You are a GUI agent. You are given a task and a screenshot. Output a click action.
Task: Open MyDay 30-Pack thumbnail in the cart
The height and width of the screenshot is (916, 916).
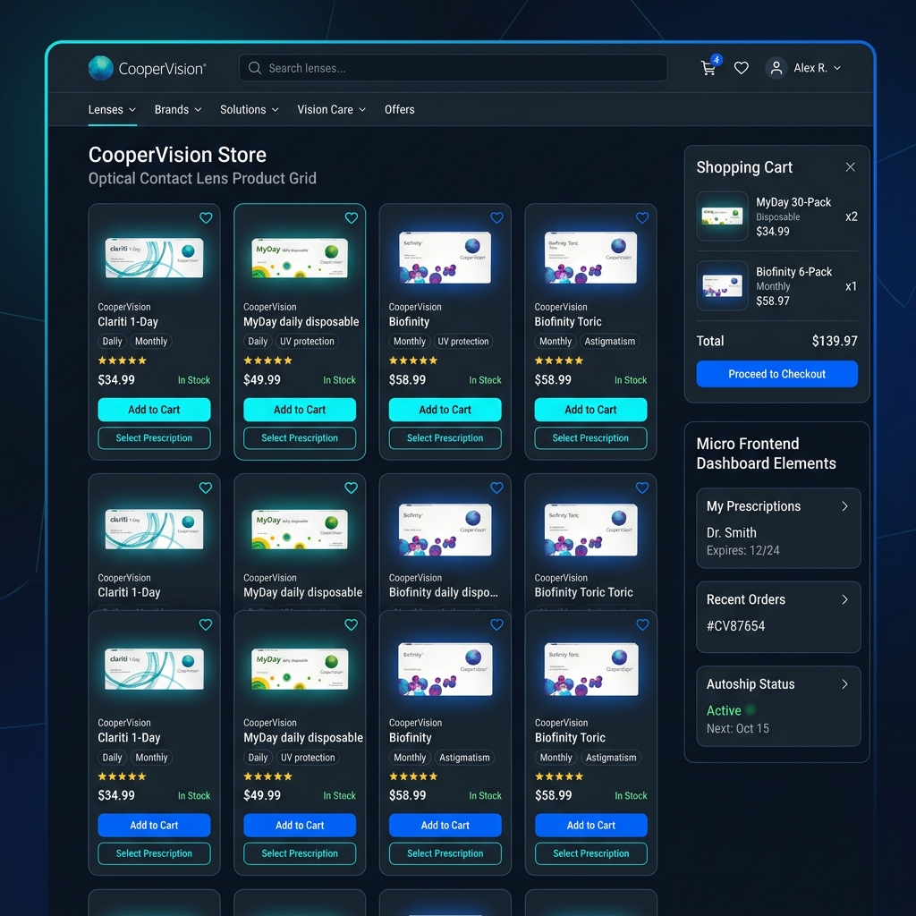(722, 216)
